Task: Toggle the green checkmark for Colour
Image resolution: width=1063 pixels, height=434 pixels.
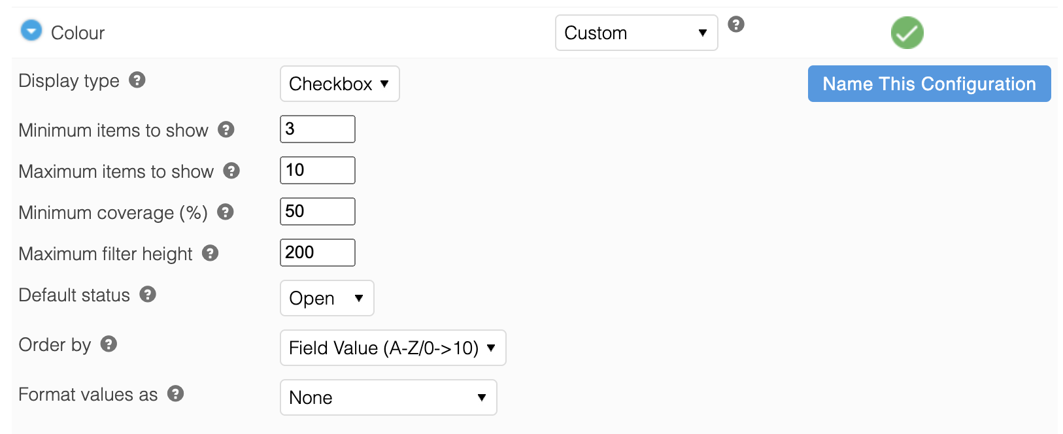Action: tap(907, 33)
